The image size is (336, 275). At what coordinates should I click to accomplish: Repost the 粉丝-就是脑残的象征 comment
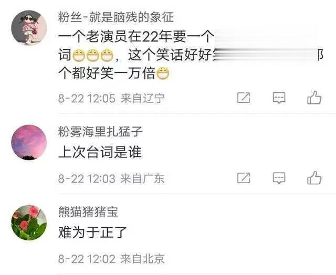[x=244, y=98]
